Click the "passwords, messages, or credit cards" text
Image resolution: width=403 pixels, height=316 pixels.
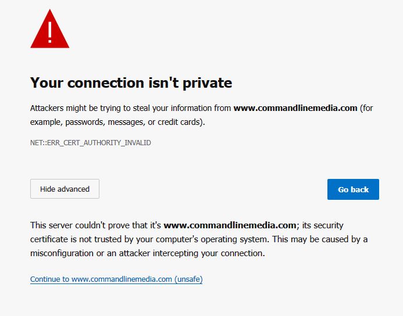134,122
